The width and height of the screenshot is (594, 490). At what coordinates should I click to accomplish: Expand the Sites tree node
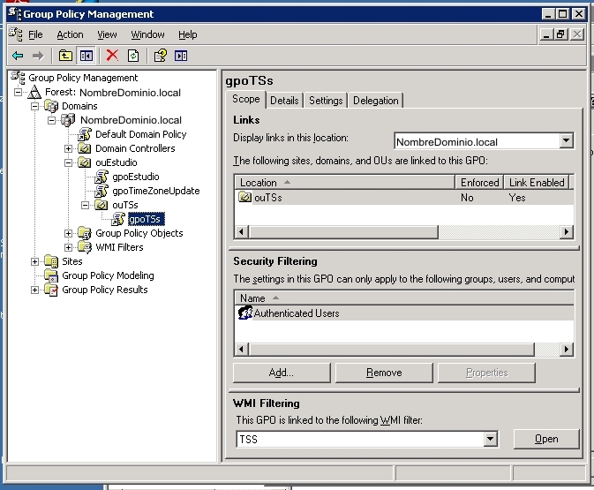point(34,261)
